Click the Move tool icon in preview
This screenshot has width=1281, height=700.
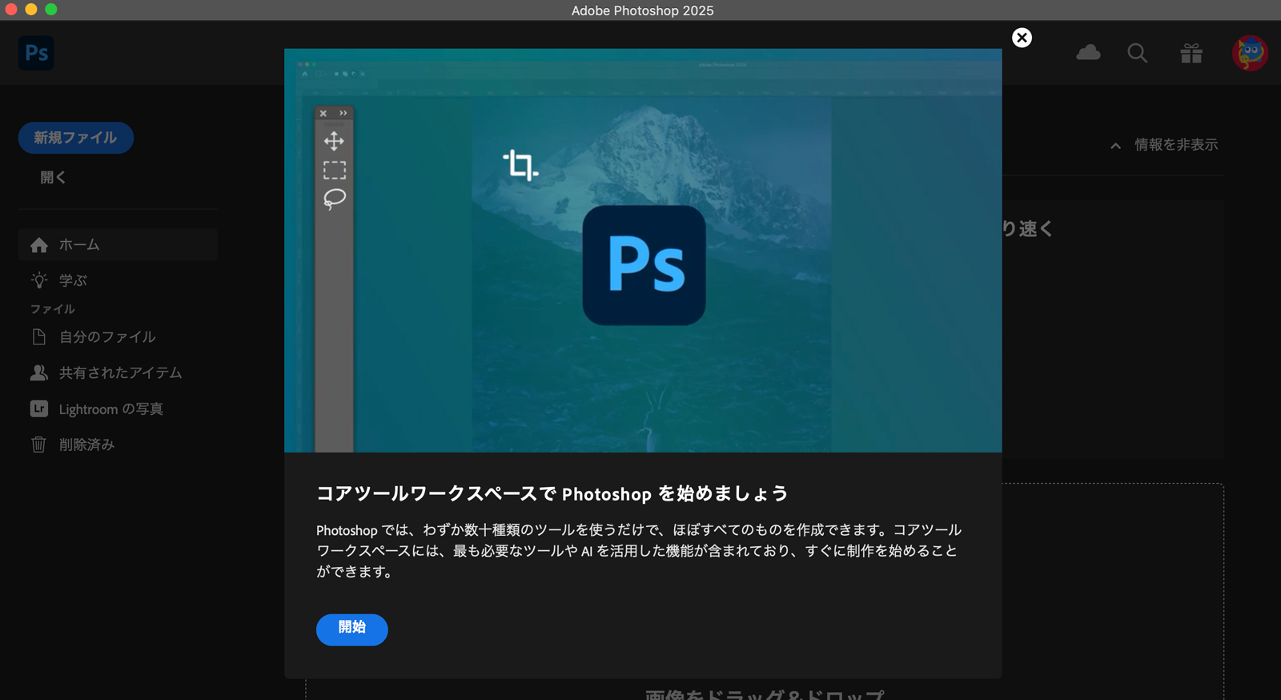(334, 142)
